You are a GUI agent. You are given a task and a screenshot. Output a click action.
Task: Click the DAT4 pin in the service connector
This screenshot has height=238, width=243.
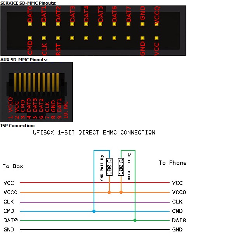coord(86,24)
